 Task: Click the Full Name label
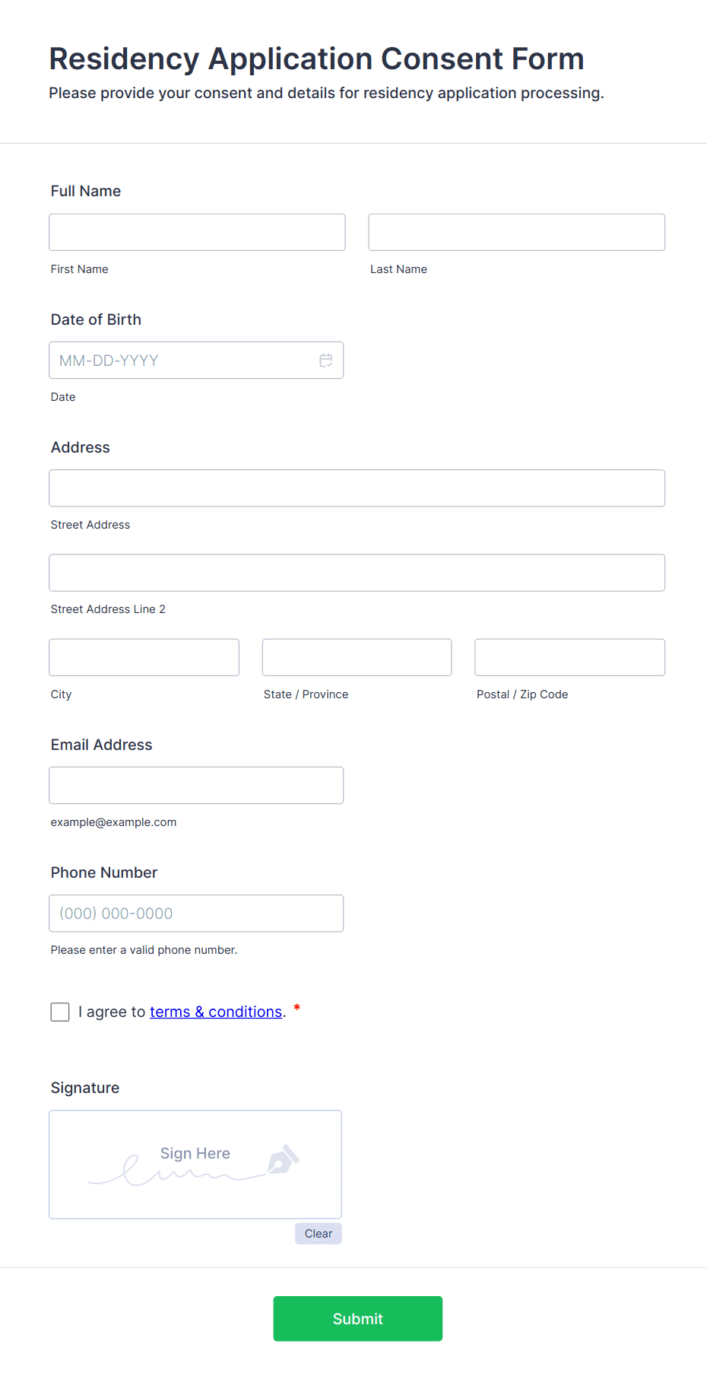point(86,191)
